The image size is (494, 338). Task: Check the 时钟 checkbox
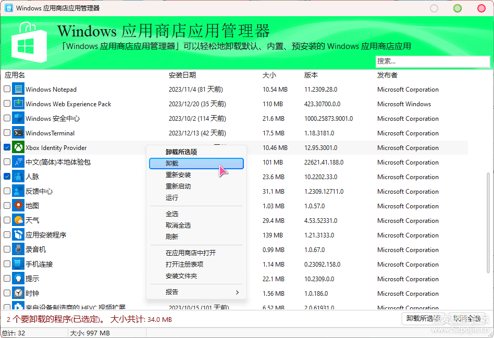click(x=7, y=293)
